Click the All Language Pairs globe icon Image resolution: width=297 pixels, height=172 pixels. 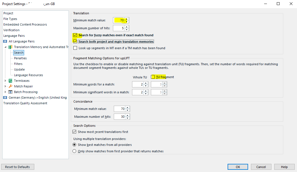pos(5,41)
